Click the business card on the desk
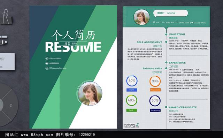 7,61
